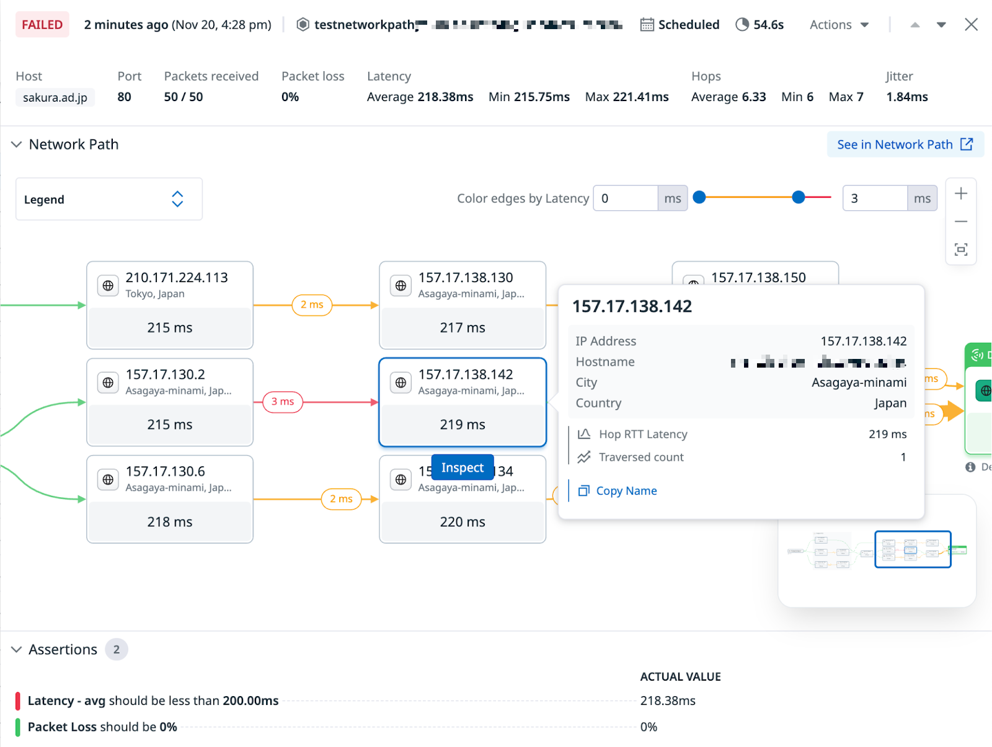Viewport: 992px width, 747px height.
Task: Click the left latency slider handle
Action: click(699, 197)
